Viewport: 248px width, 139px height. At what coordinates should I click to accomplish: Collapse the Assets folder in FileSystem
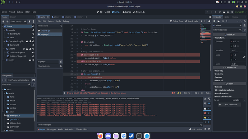4,93
